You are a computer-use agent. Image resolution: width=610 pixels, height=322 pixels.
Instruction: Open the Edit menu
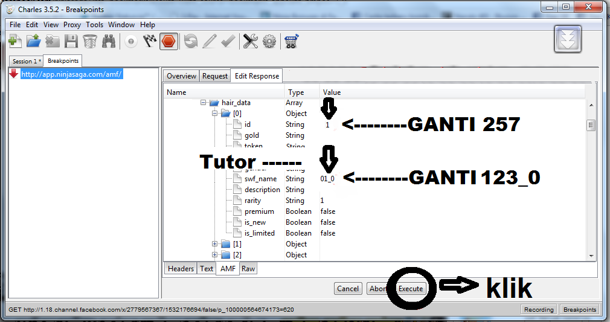click(32, 25)
